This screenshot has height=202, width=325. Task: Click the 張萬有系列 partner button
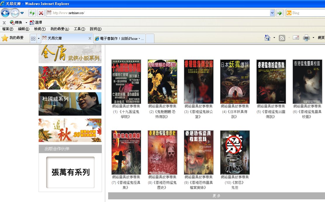70,172
